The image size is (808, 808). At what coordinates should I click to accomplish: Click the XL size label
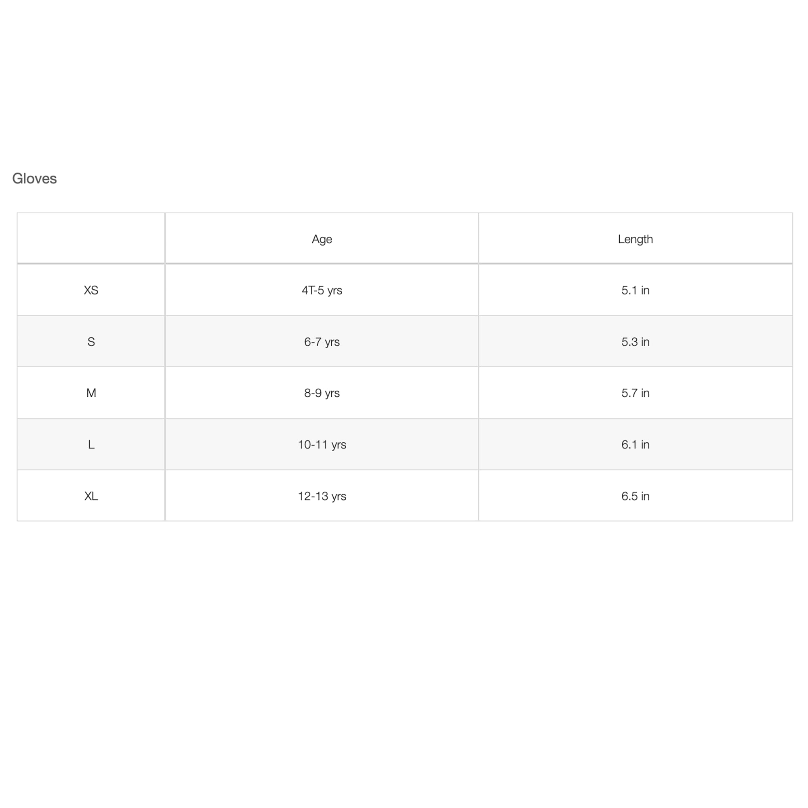91,496
